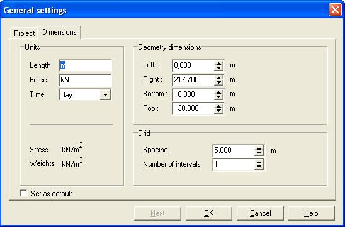The width and height of the screenshot is (345, 227).
Task: Click the Right geometry dimension field
Action: pos(193,80)
